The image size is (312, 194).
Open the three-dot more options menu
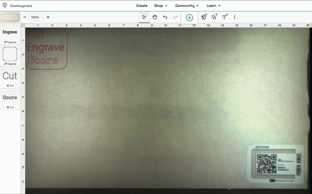click(235, 17)
